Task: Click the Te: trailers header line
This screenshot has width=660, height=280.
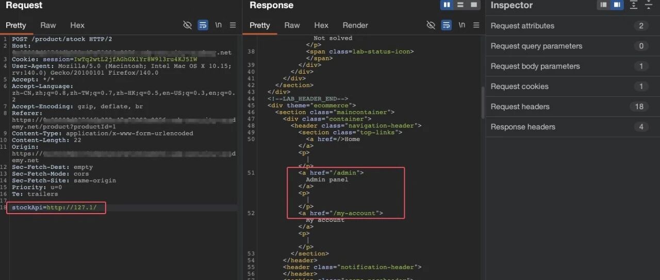Action: 35,194
